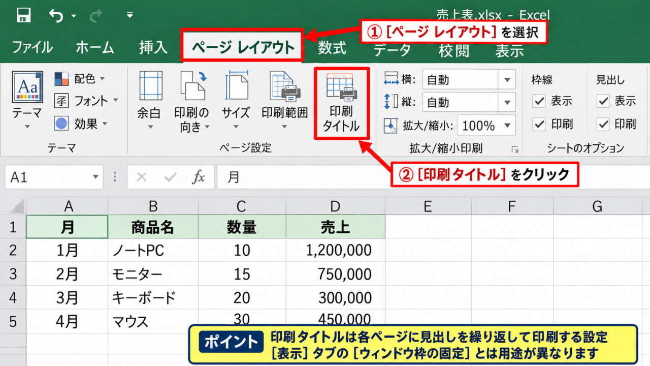Undo the last action

56,16
